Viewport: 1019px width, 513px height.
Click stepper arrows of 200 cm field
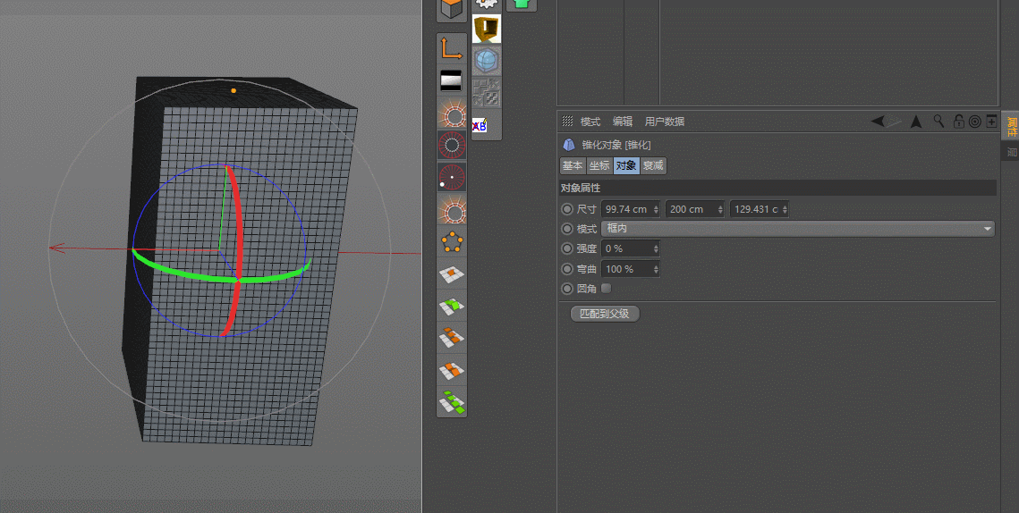(720, 209)
